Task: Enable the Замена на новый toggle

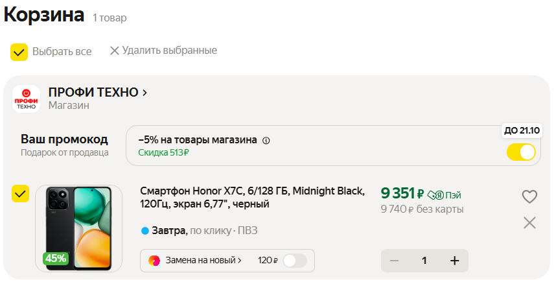Action: coord(295,261)
